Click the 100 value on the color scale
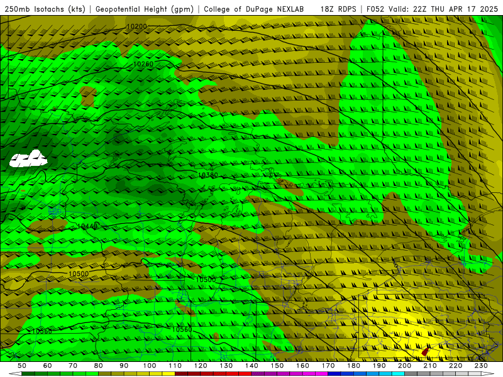This screenshot has height=377, width=503. pos(150,366)
